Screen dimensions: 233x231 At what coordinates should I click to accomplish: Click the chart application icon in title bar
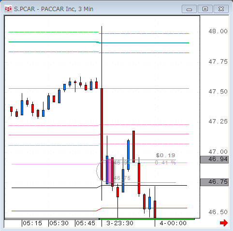coord(8,9)
